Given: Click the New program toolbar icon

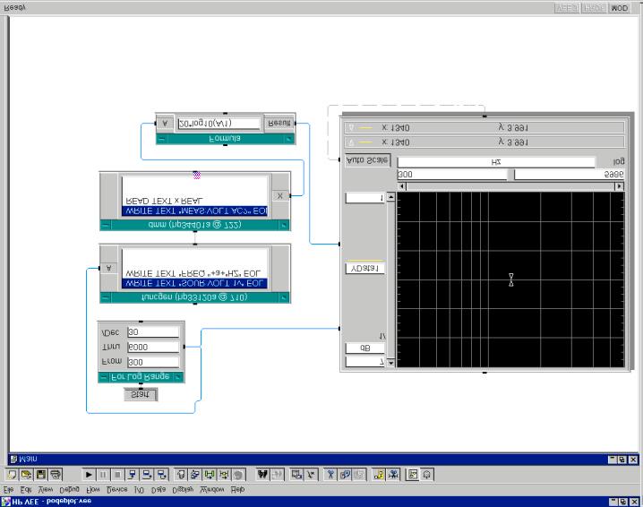Looking at the screenshot, I should [x=12, y=475].
